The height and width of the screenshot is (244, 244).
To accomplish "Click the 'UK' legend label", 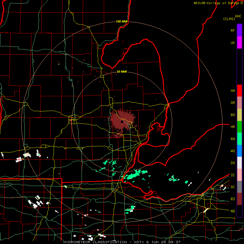I will (x=233, y=43).
